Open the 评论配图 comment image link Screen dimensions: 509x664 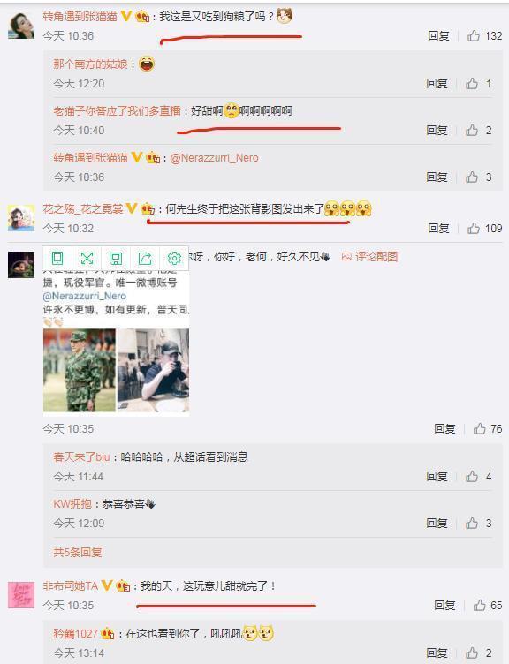[x=370, y=257]
